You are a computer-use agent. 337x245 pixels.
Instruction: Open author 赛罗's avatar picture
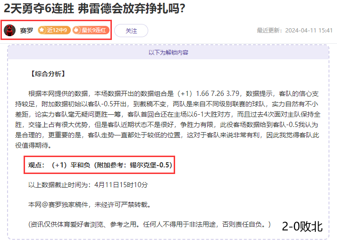(x=9, y=30)
